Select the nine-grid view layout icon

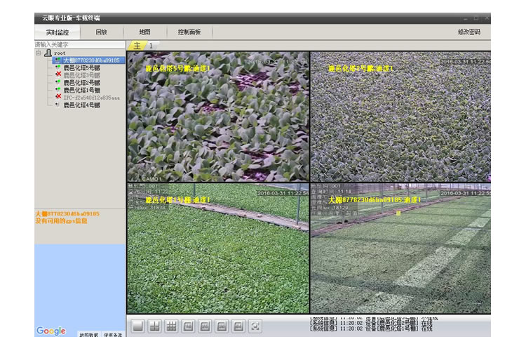pyautogui.click(x=171, y=326)
